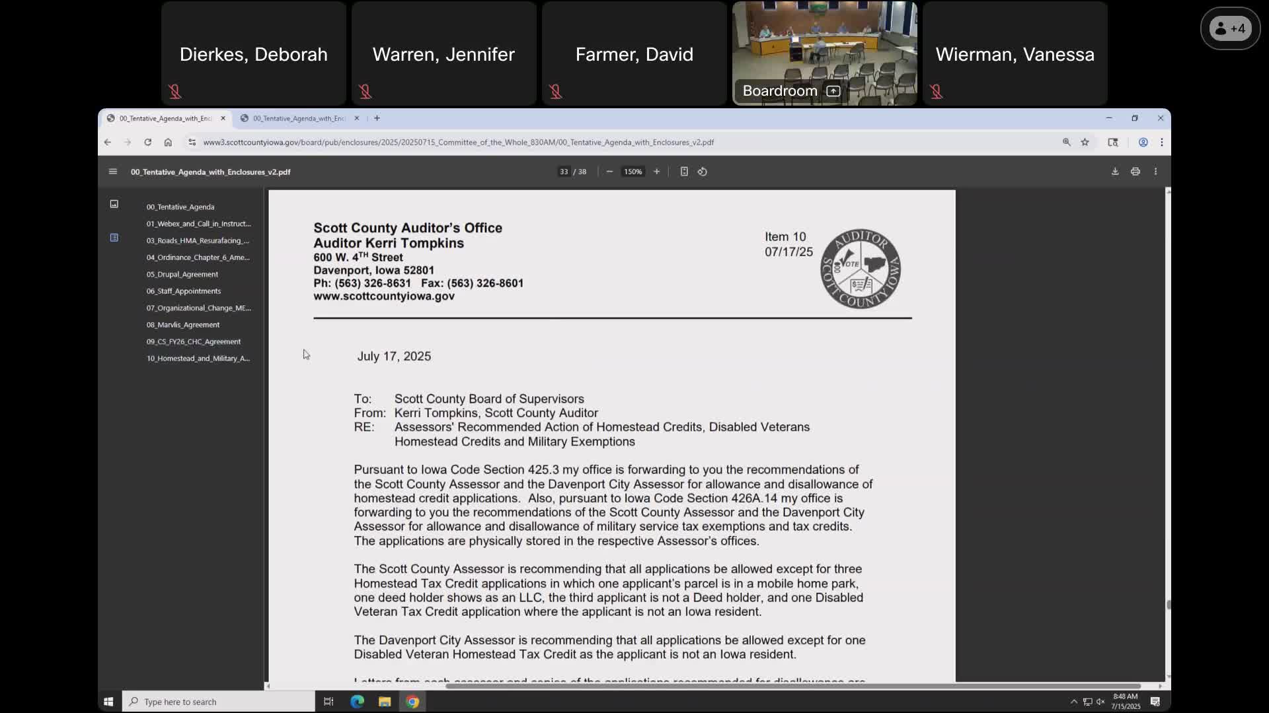Open the 06_Staff_Appointments outline entry
1269x713 pixels.
pos(184,291)
